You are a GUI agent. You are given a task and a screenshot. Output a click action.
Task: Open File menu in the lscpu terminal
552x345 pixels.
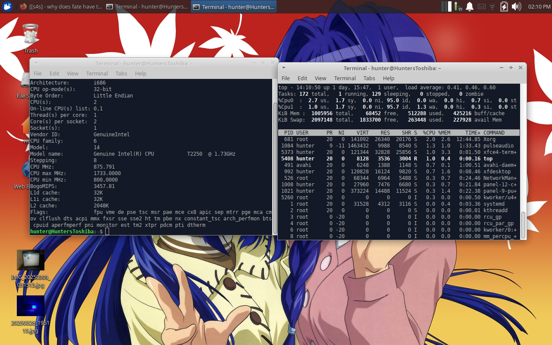[x=38, y=73]
